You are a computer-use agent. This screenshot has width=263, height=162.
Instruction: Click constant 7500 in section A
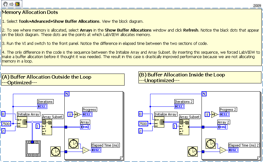6,124
